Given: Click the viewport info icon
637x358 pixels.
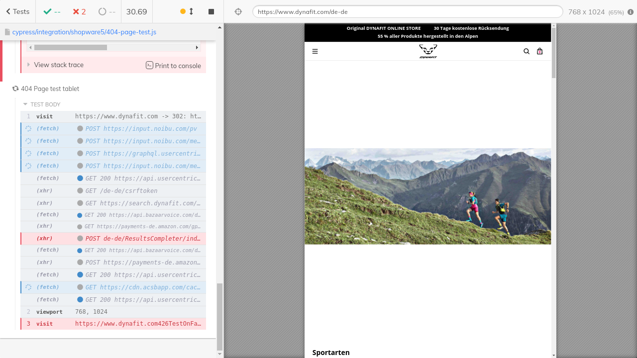Looking at the screenshot, I should [x=631, y=12].
